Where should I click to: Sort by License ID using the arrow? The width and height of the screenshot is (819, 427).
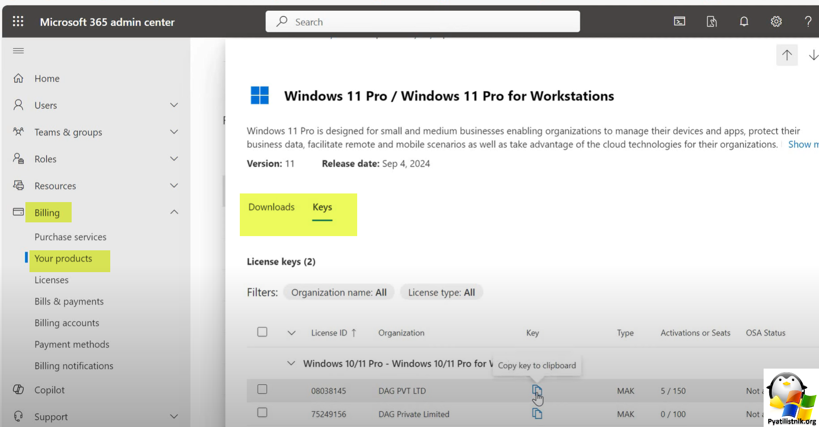click(x=354, y=333)
